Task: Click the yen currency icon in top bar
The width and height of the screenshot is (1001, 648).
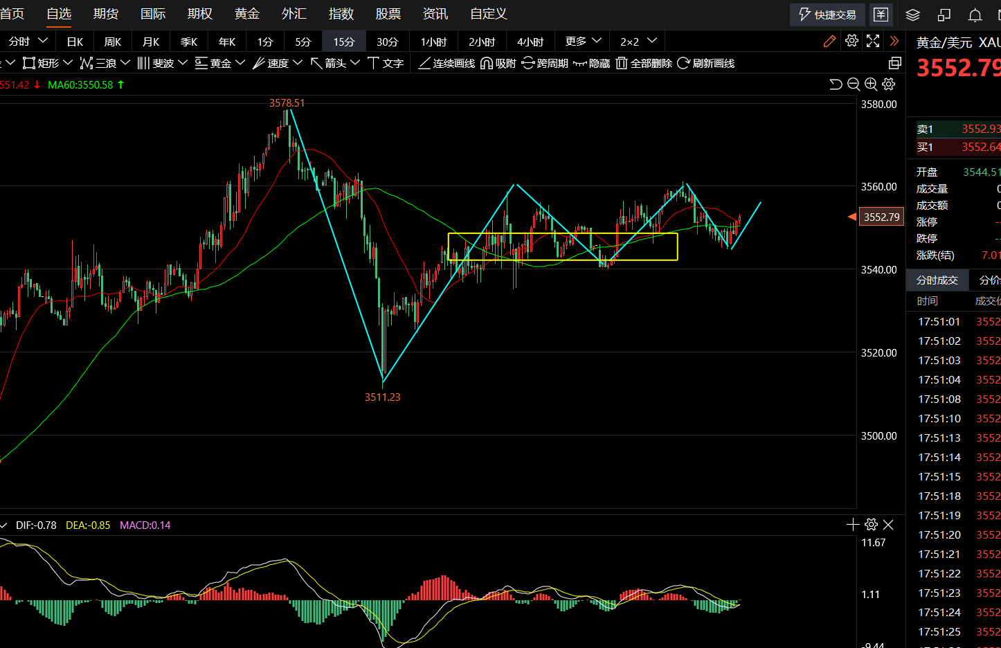Action: [x=881, y=15]
